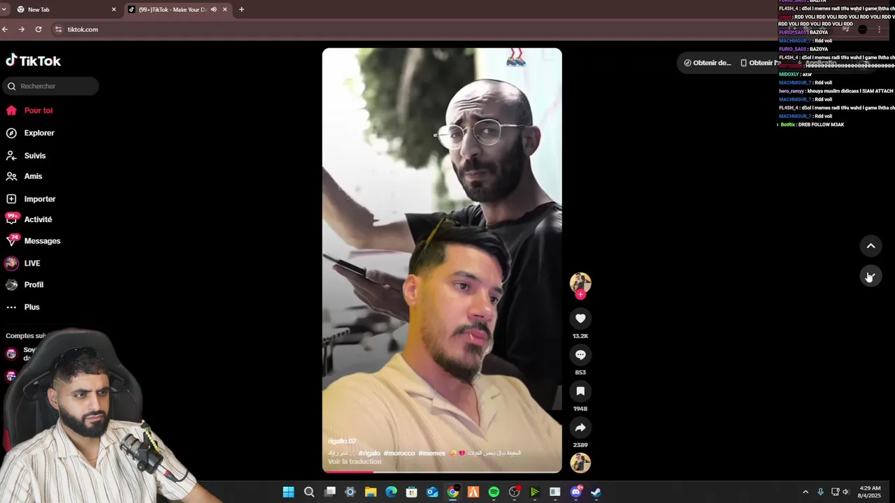Open Windows taskbar search
The height and width of the screenshot is (503, 895).
pos(309,492)
